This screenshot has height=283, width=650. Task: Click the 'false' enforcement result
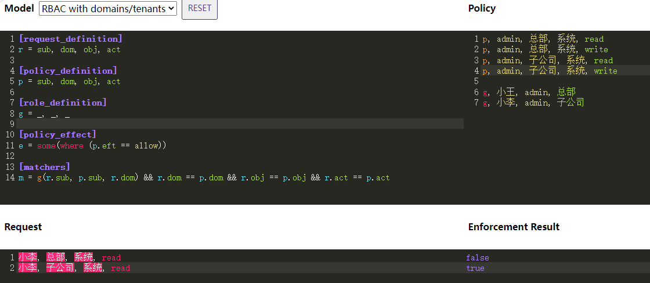click(x=477, y=257)
